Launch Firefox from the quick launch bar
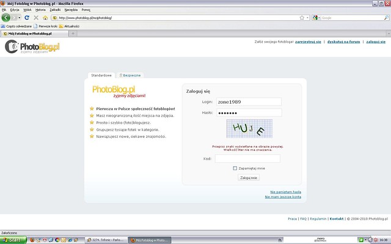 [32, 240]
